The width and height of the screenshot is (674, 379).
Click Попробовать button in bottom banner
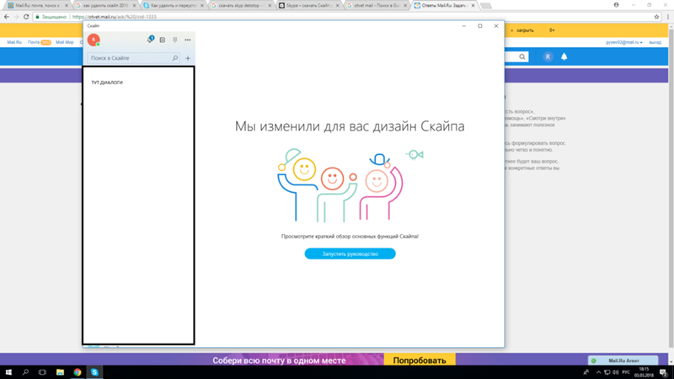(419, 360)
